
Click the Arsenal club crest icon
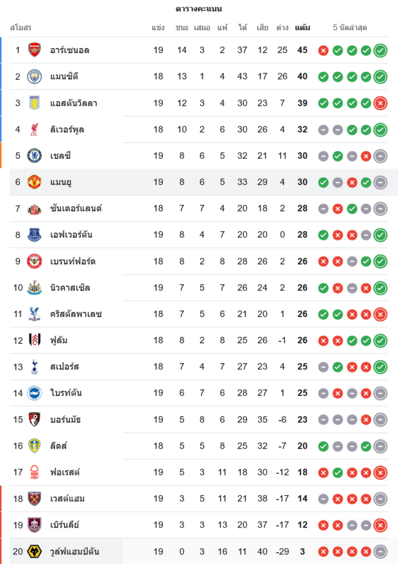(x=35, y=50)
